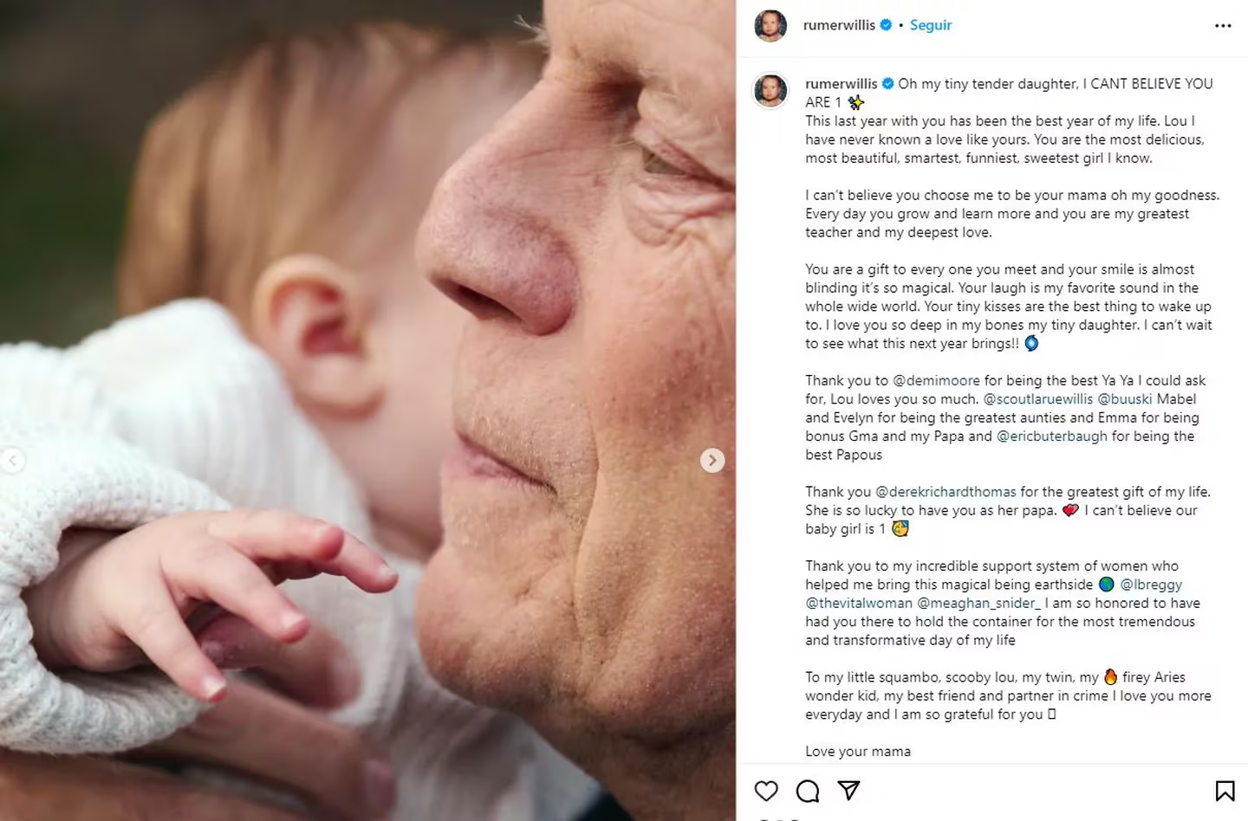Viewport: 1248px width, 821px height.
Task: Visit the @ericbuterbaugh profile link
Action: 1052,436
